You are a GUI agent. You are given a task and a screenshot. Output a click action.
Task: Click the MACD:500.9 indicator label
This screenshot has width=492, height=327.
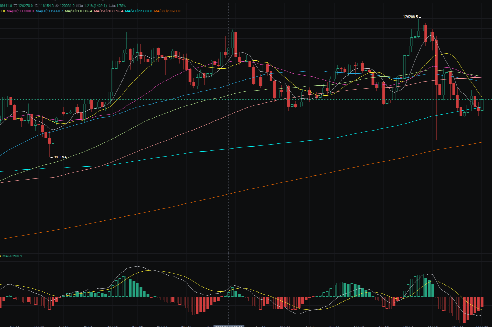(12, 256)
